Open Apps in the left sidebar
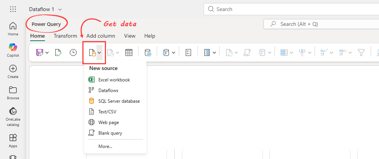Viewport: 379px width, 159px height. click(x=13, y=141)
